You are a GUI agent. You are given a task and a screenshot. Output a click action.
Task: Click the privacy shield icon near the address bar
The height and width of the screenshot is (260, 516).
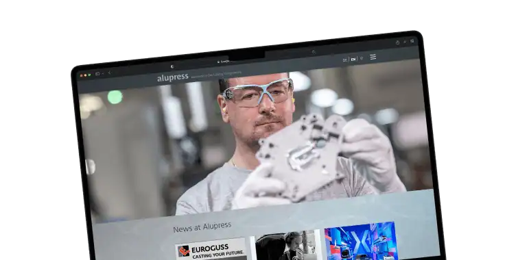tap(172, 66)
